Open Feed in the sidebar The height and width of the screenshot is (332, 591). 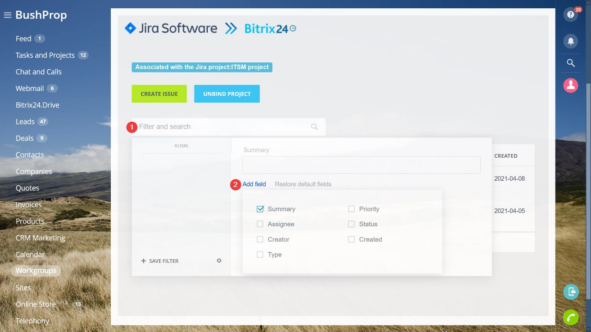24,39
